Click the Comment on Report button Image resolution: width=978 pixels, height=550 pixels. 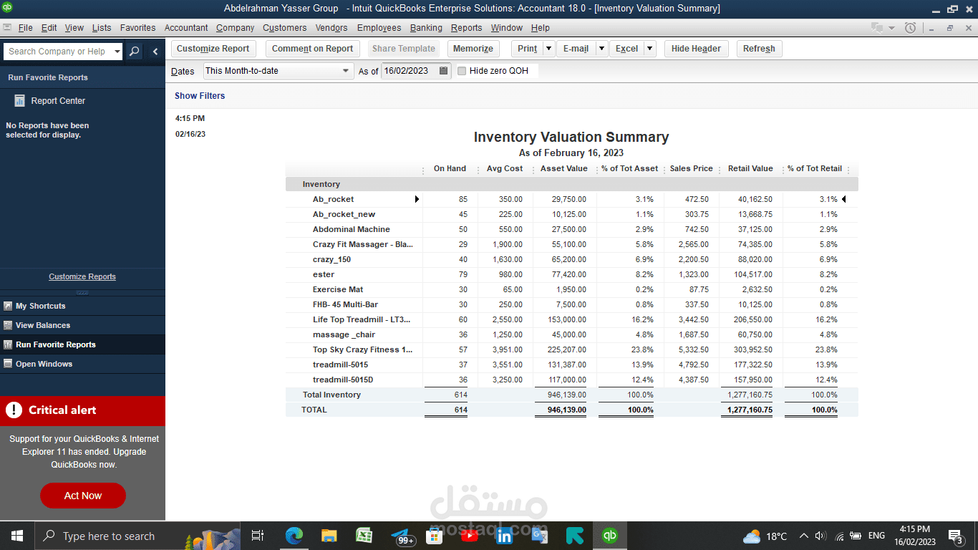pos(313,49)
